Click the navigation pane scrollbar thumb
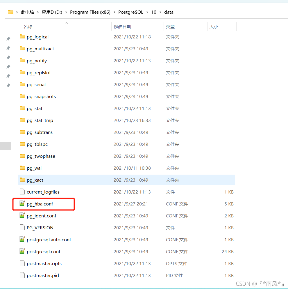Image resolution: width=288 pixels, height=289 pixels. tap(6, 146)
